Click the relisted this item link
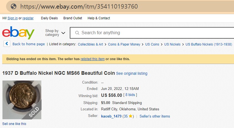234x128 pixels. [92, 59]
